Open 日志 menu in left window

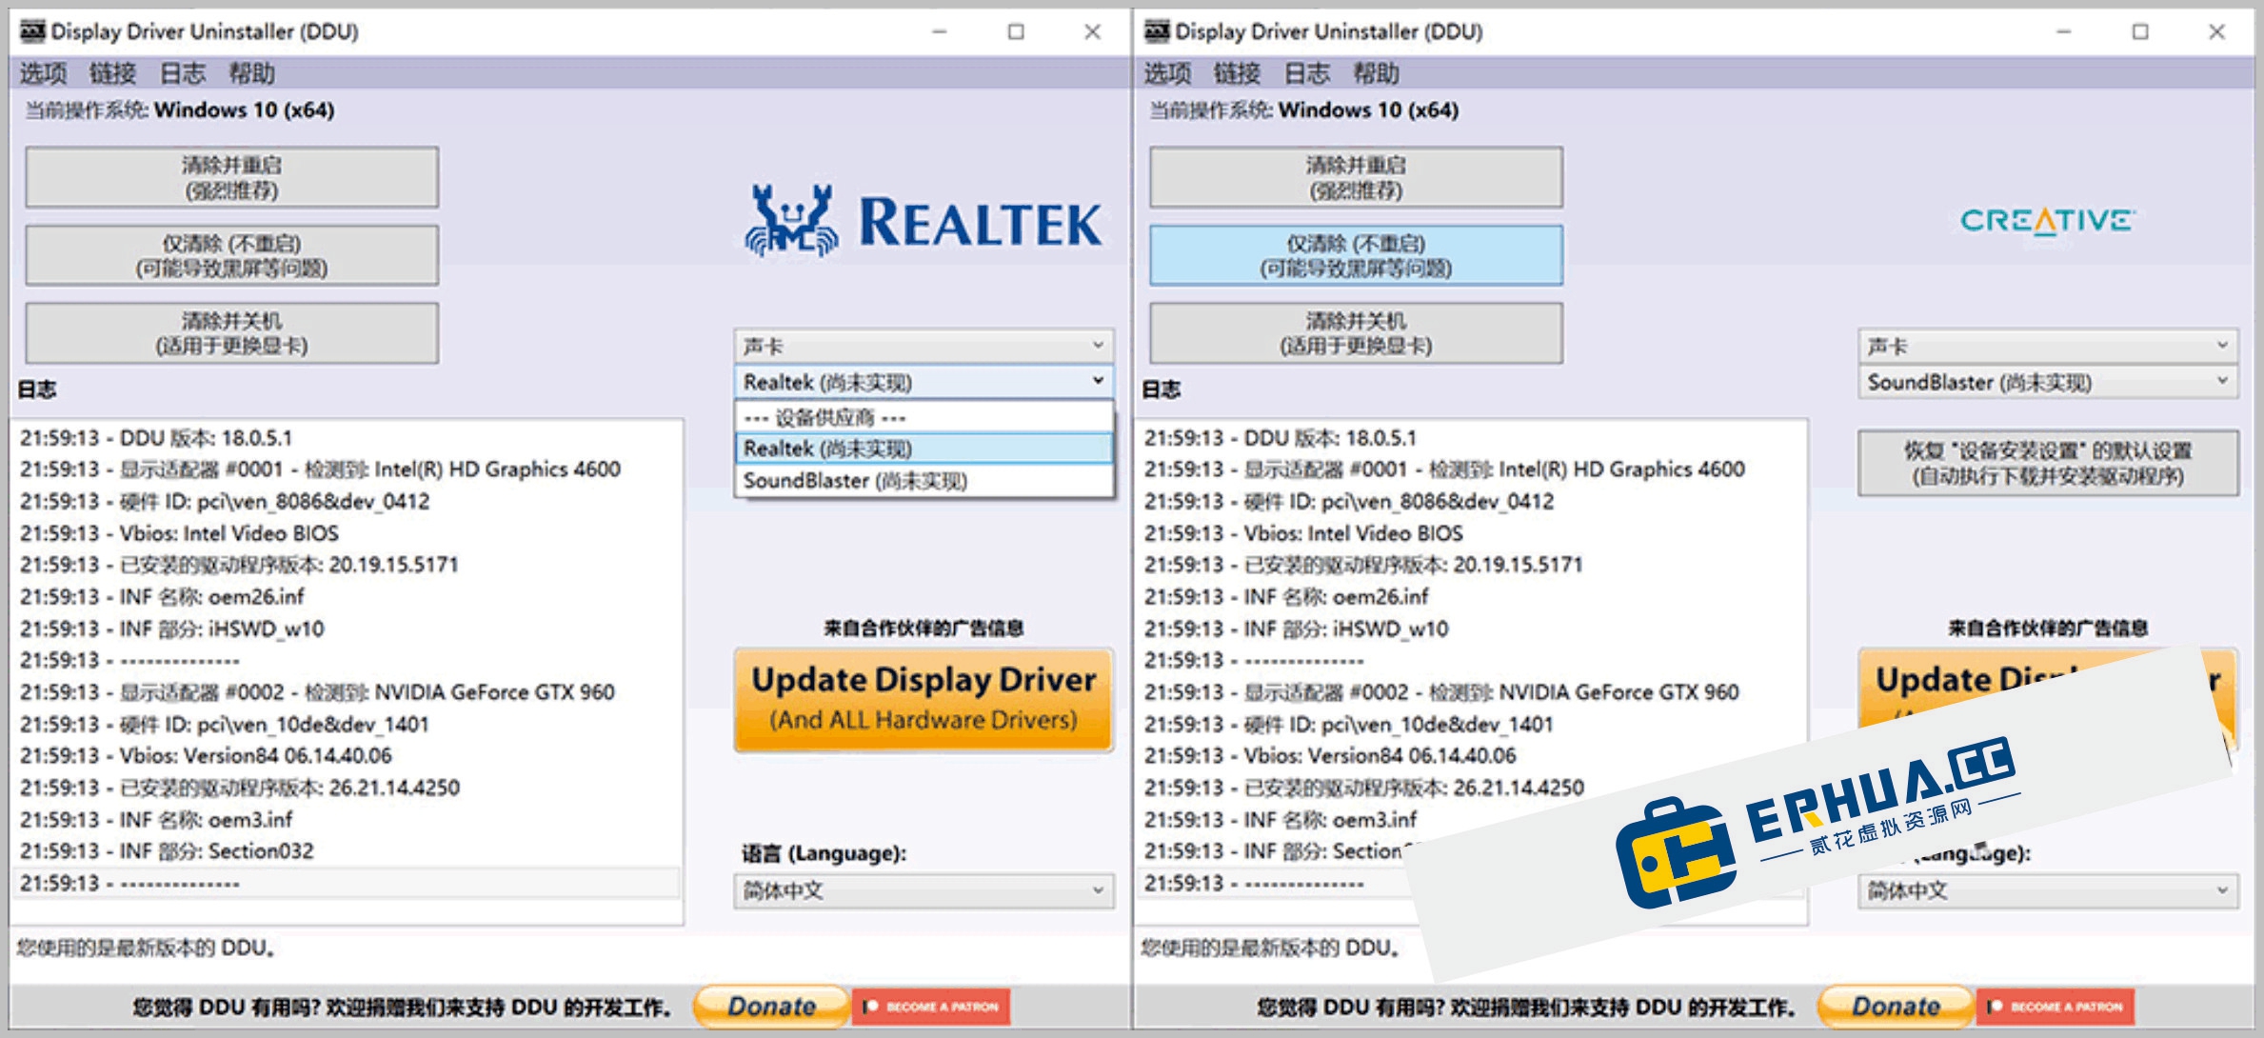pos(182,73)
